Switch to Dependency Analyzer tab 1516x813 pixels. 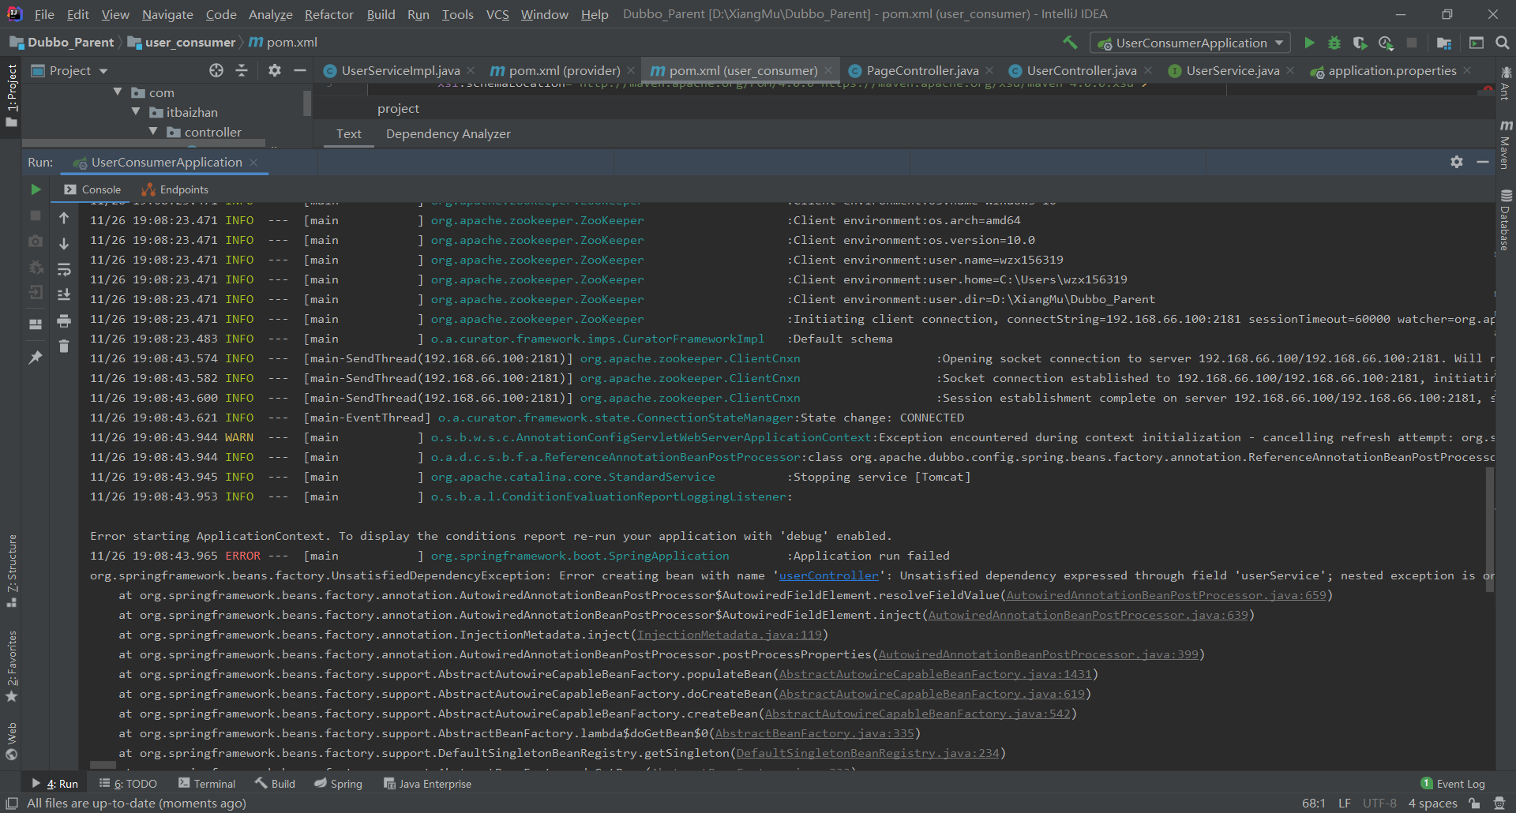pyautogui.click(x=448, y=133)
